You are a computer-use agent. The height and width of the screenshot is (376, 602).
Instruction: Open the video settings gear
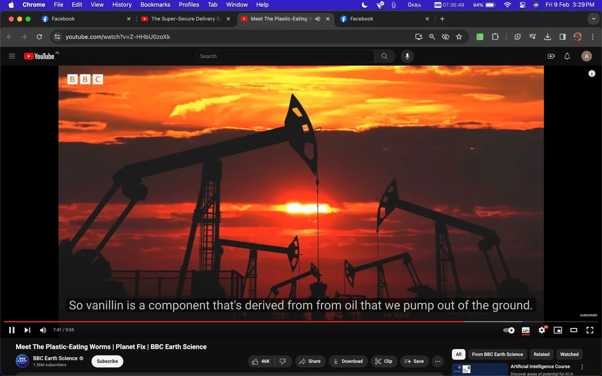[x=542, y=330]
